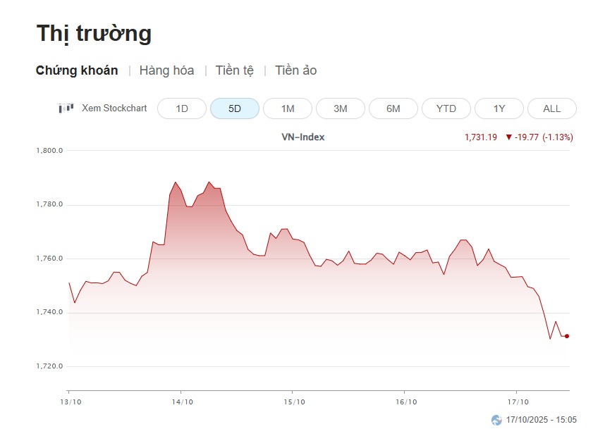Choose the 5D time range
Screen dimensions: 605x441
pyautogui.click(x=235, y=108)
